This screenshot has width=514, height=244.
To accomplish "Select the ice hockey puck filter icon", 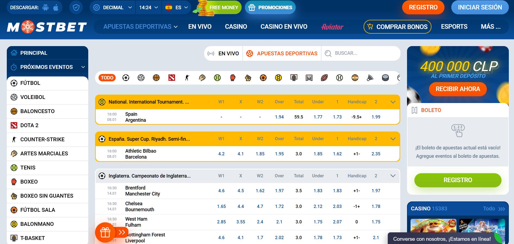I will [x=385, y=78].
